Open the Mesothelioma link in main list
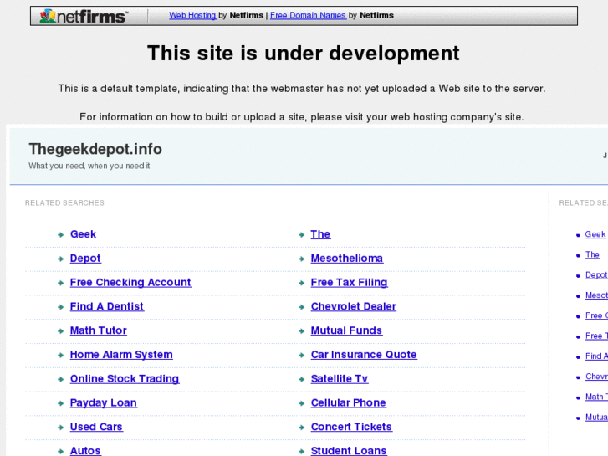Viewport: 608px width, 456px height. (x=347, y=259)
